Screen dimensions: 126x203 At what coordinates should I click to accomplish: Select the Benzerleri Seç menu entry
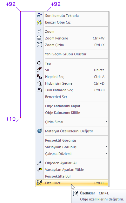point(72,97)
